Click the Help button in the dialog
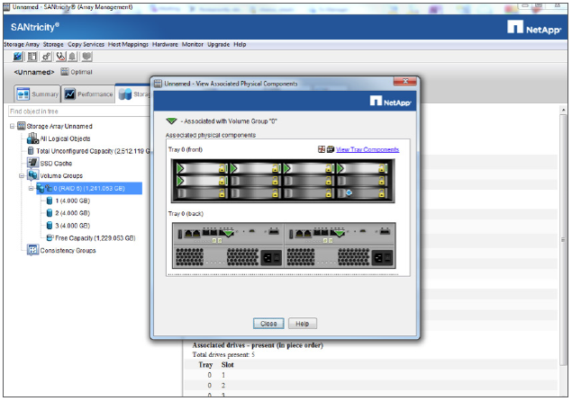572x401 pixels. point(303,324)
